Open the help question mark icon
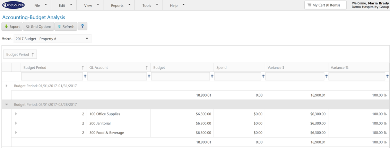The image size is (390, 148). [83, 26]
